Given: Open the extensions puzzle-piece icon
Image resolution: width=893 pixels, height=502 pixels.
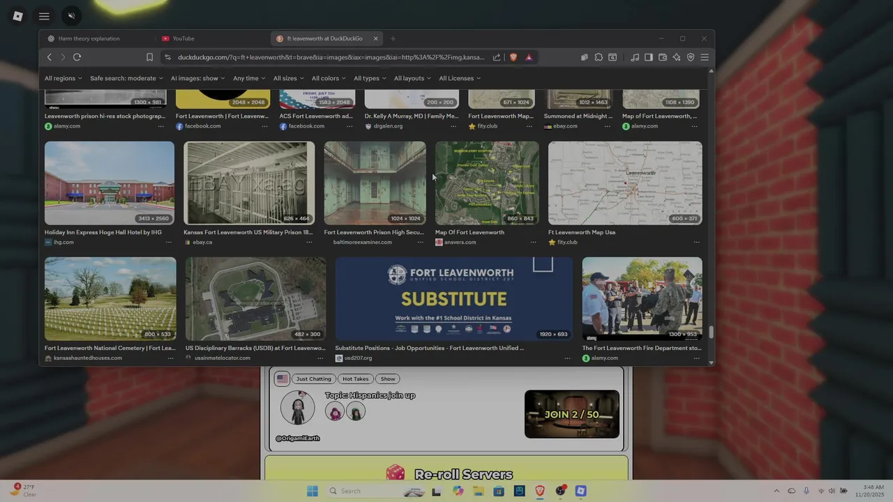Looking at the screenshot, I should (x=599, y=57).
